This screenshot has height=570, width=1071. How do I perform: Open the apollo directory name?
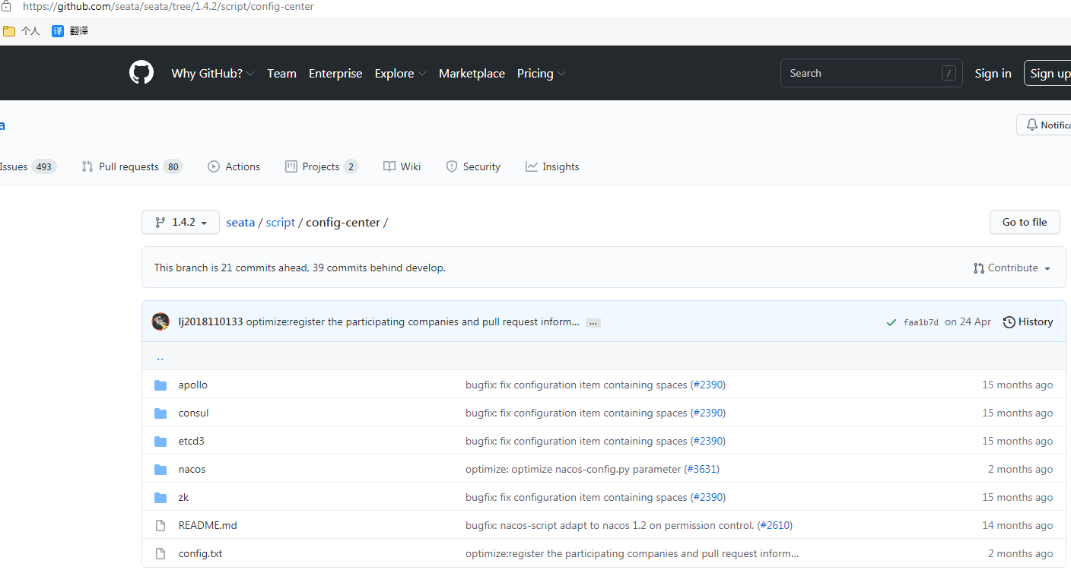click(x=193, y=385)
